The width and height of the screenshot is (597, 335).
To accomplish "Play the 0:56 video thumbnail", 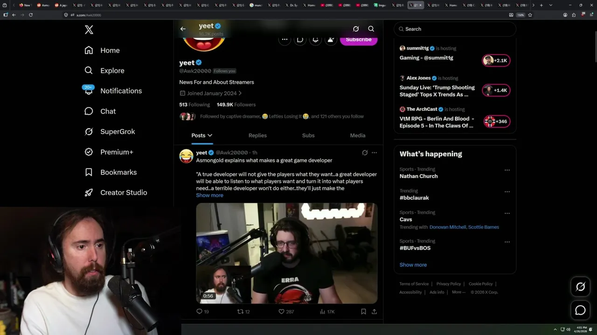I will (286, 254).
